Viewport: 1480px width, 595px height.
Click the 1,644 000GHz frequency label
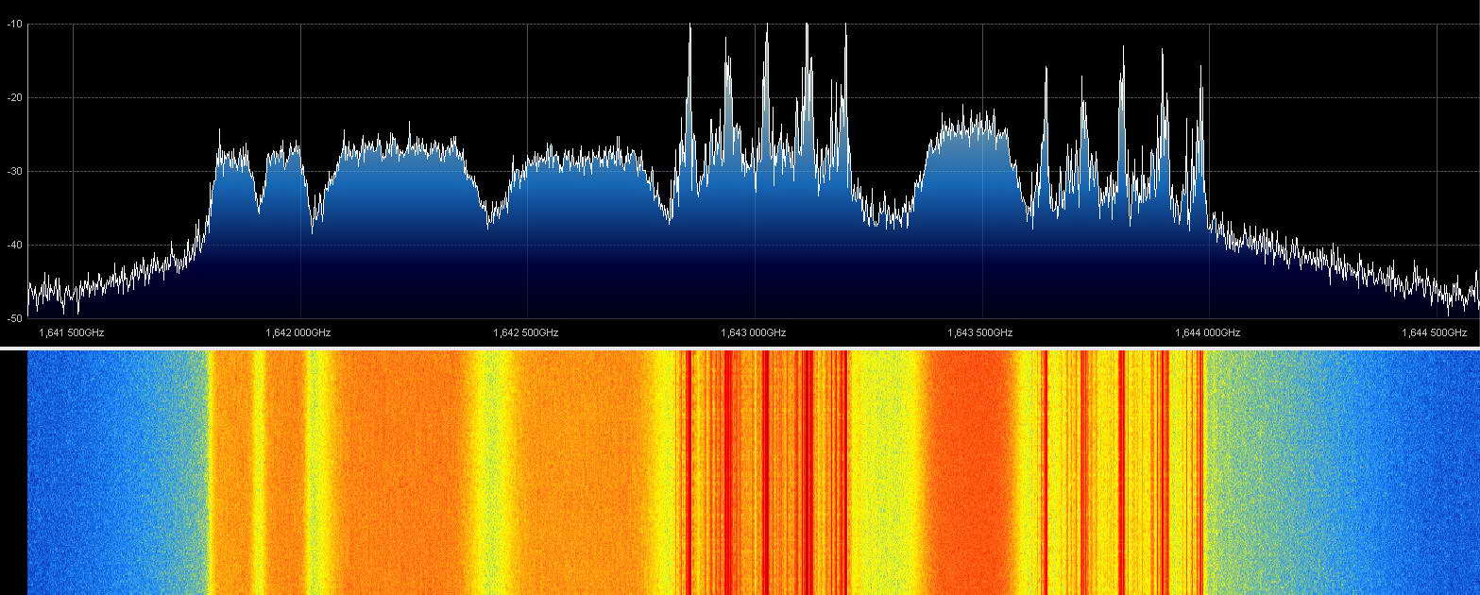tap(1208, 332)
